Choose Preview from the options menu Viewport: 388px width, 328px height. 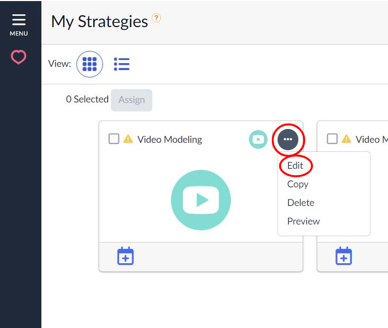(304, 221)
